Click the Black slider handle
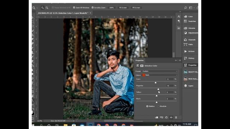Screen dimensions: 230x129 [x=157, y=102]
